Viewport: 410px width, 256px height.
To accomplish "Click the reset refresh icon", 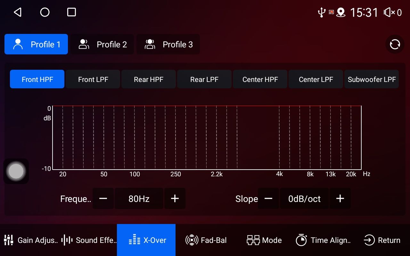I will click(395, 44).
